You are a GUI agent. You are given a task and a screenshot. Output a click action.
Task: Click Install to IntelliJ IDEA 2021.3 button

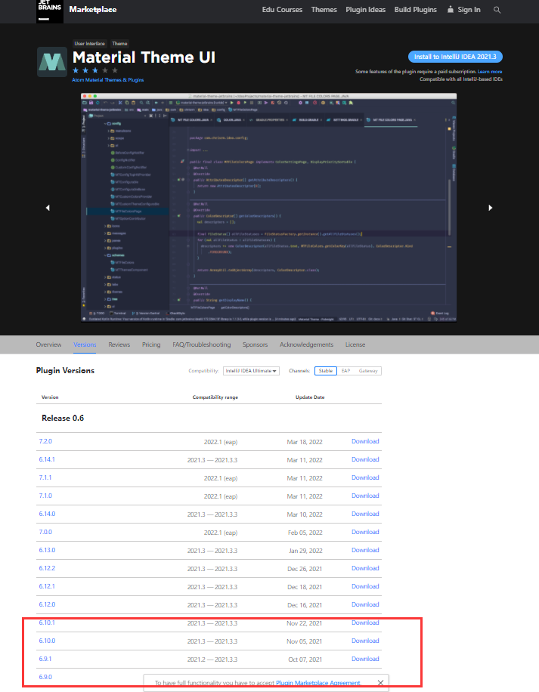point(455,57)
